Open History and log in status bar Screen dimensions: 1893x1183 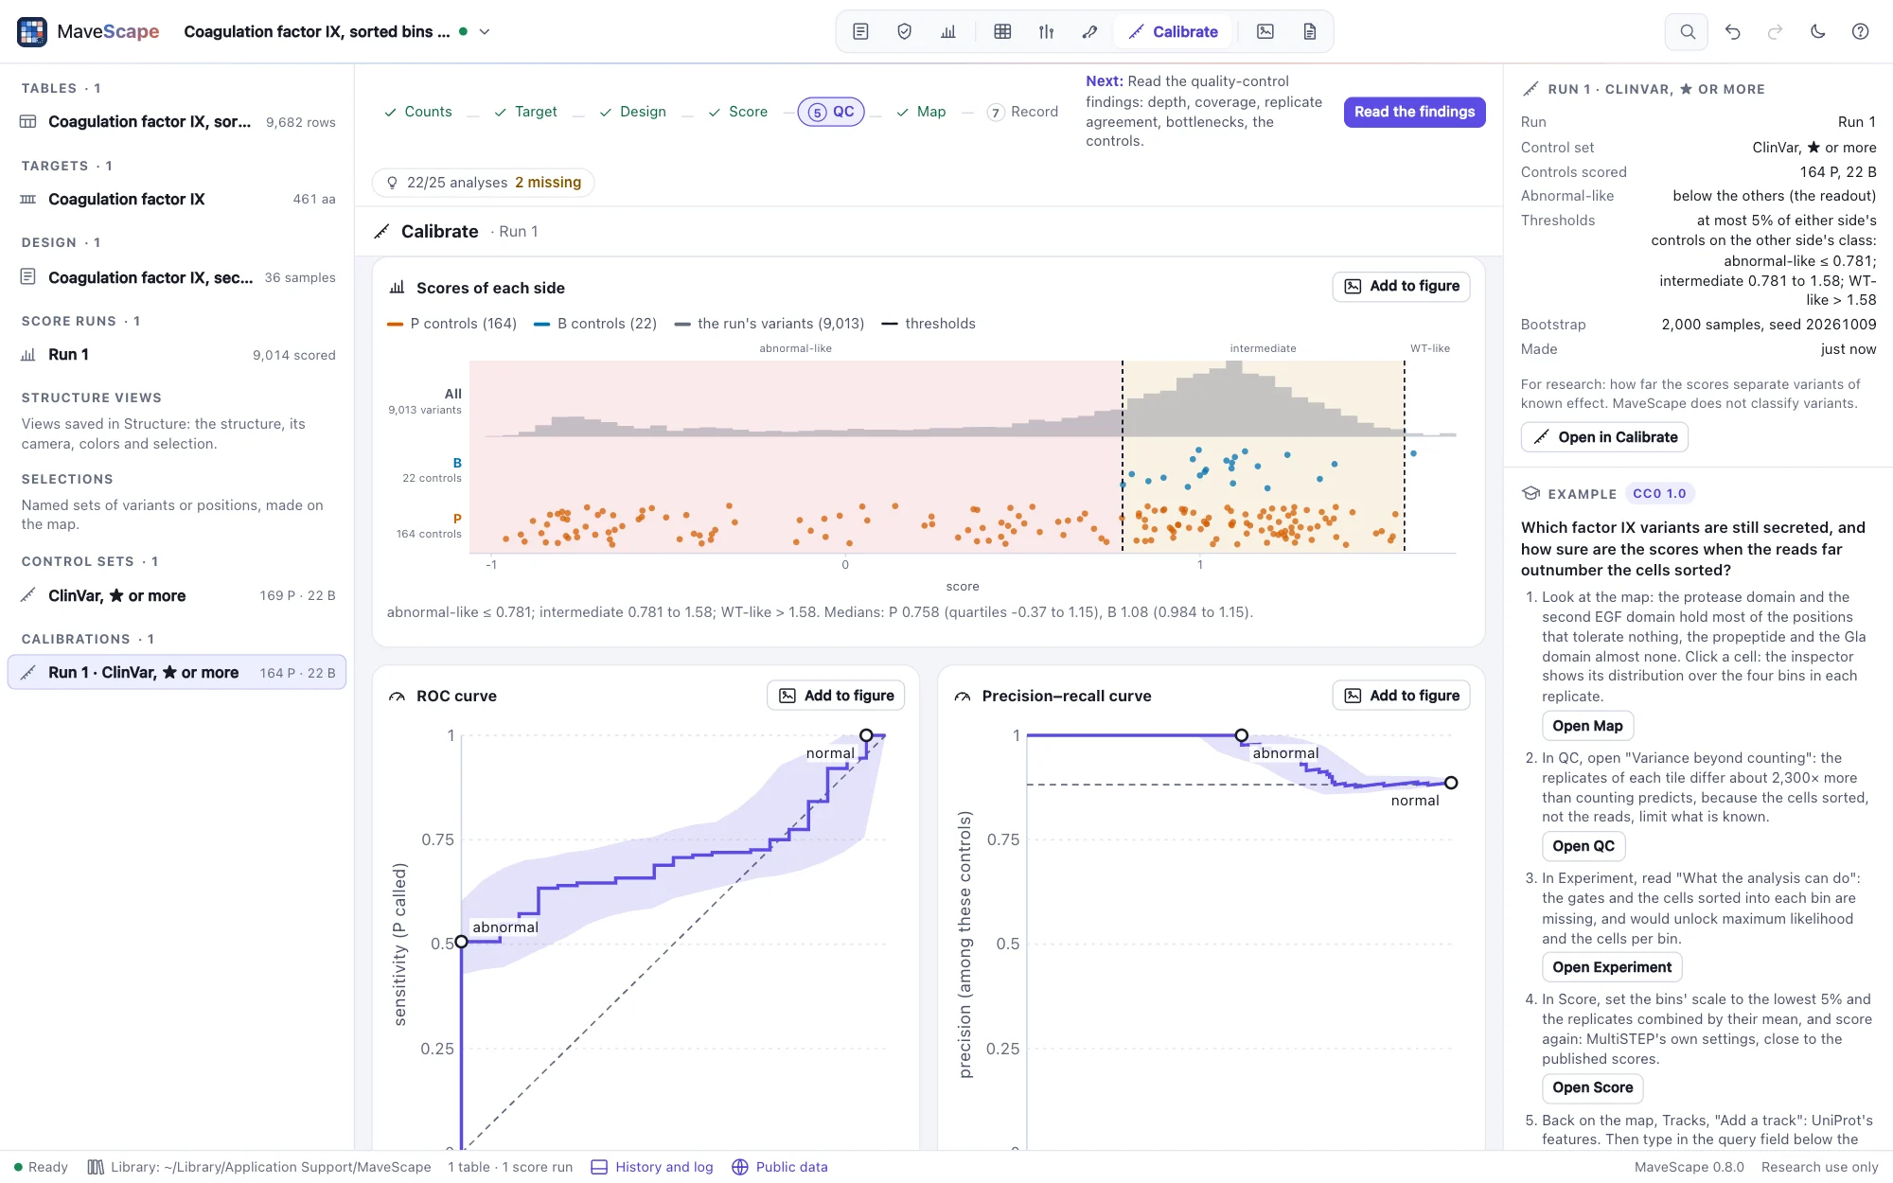(652, 1167)
